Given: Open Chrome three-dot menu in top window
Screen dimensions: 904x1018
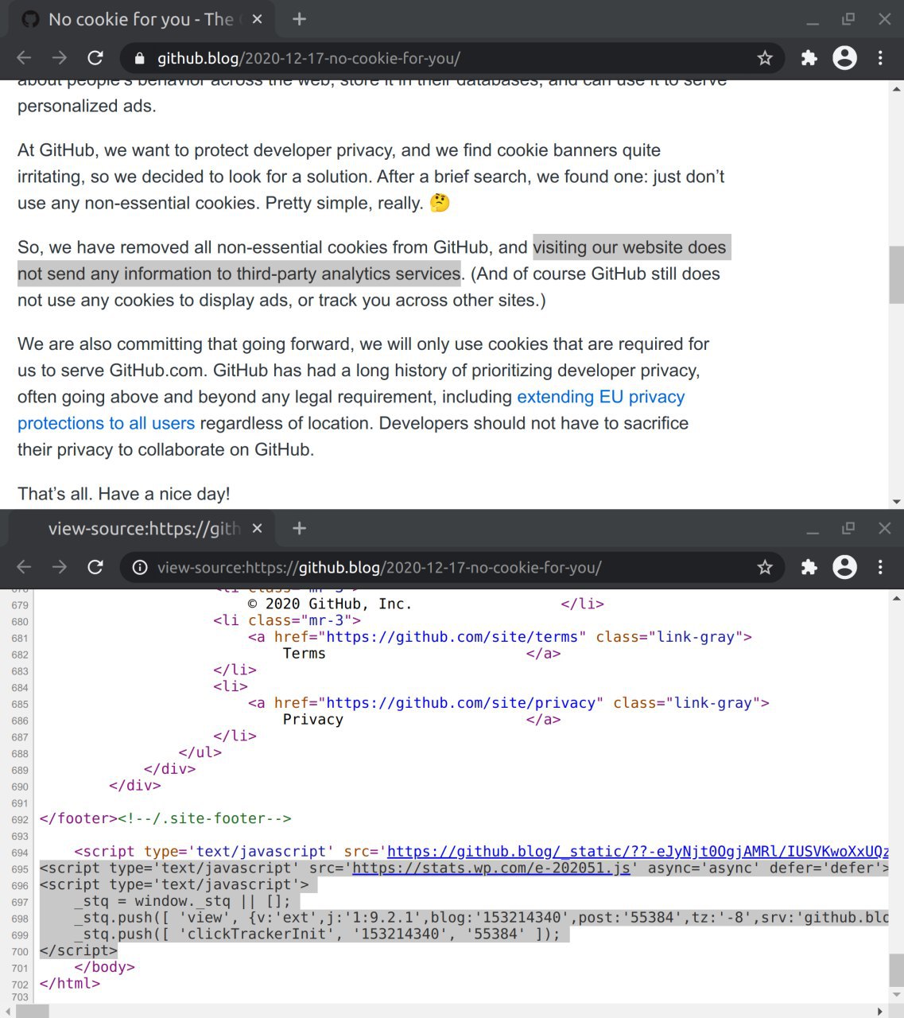Looking at the screenshot, I should tap(880, 58).
